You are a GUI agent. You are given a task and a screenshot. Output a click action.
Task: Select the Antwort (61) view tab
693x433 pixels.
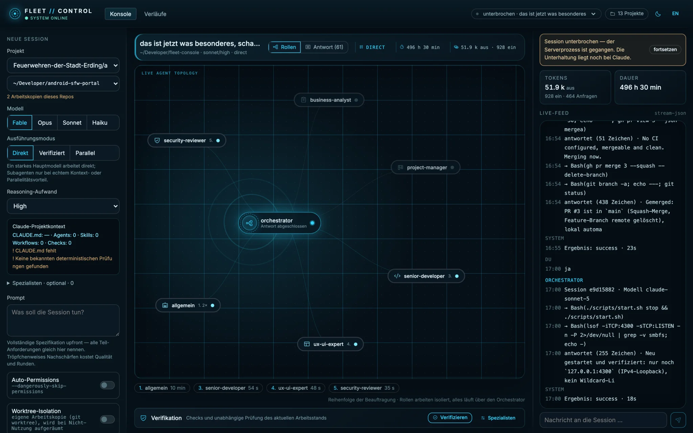324,47
